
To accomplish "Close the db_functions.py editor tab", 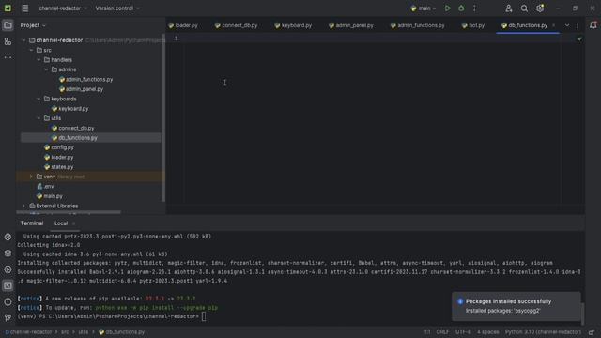I will (553, 25).
